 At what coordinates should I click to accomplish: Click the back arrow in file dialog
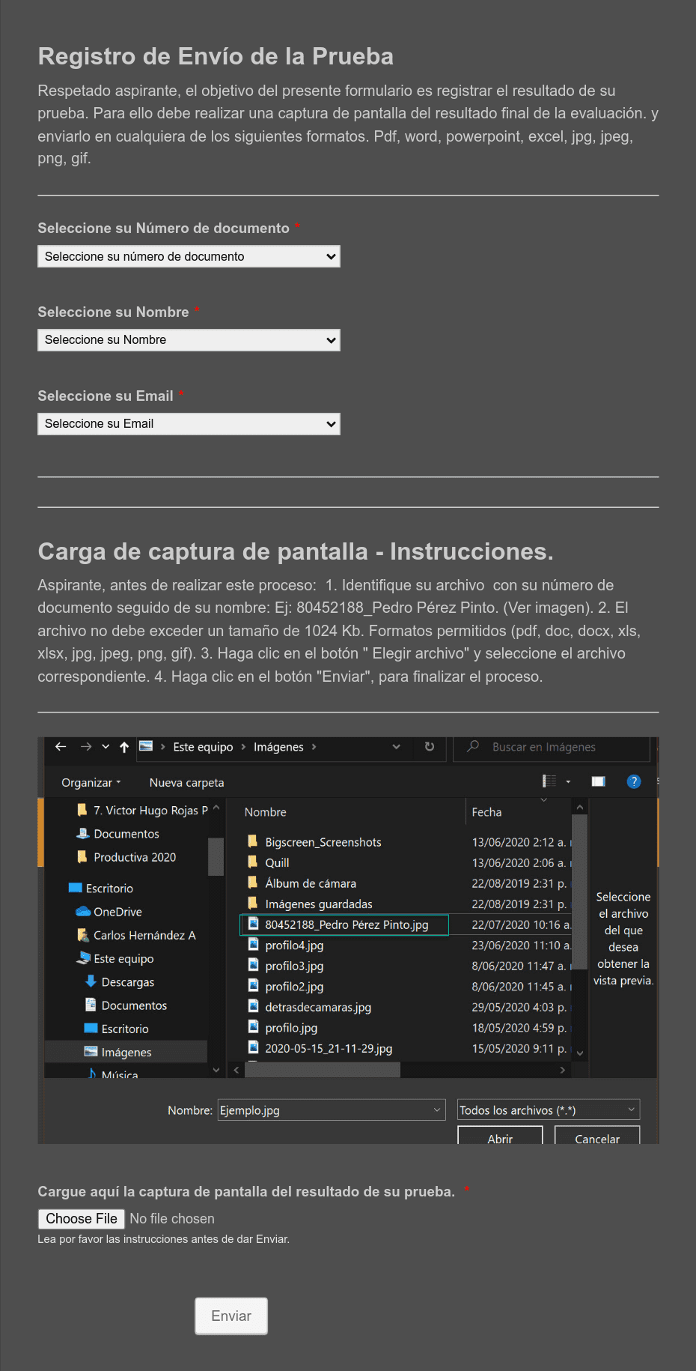pos(61,747)
